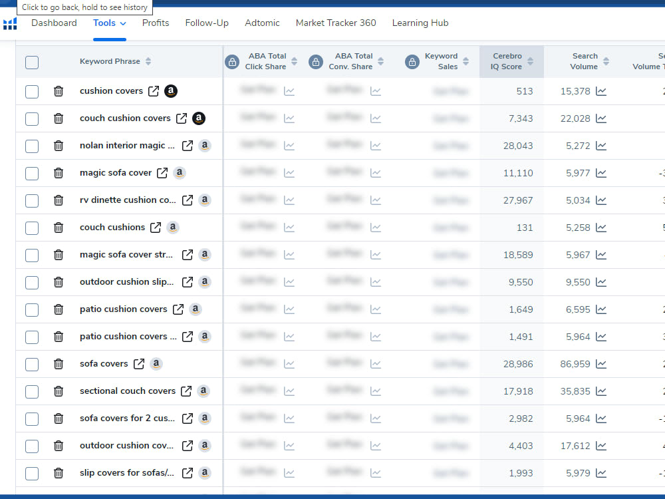Select the magic sofa cover row checkbox
This screenshot has width=665, height=499.
click(32, 174)
